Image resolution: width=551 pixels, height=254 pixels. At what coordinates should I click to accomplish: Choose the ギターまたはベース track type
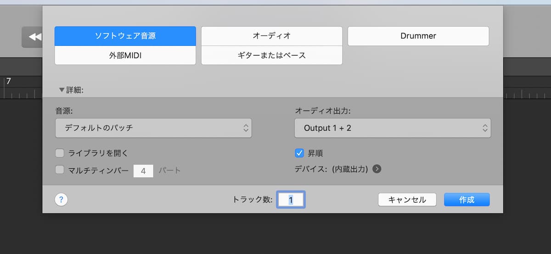click(271, 55)
